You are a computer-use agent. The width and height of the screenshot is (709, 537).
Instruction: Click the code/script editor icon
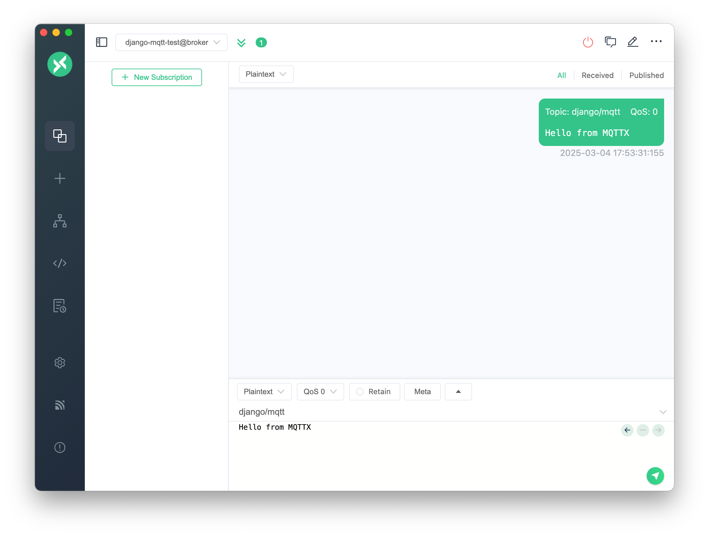point(59,263)
